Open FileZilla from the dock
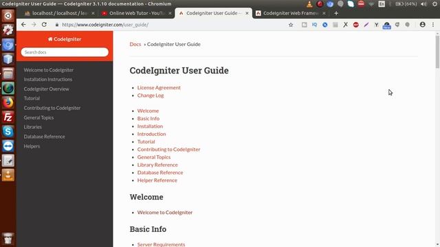Viewport: 440px width, 247px height. coord(8,117)
